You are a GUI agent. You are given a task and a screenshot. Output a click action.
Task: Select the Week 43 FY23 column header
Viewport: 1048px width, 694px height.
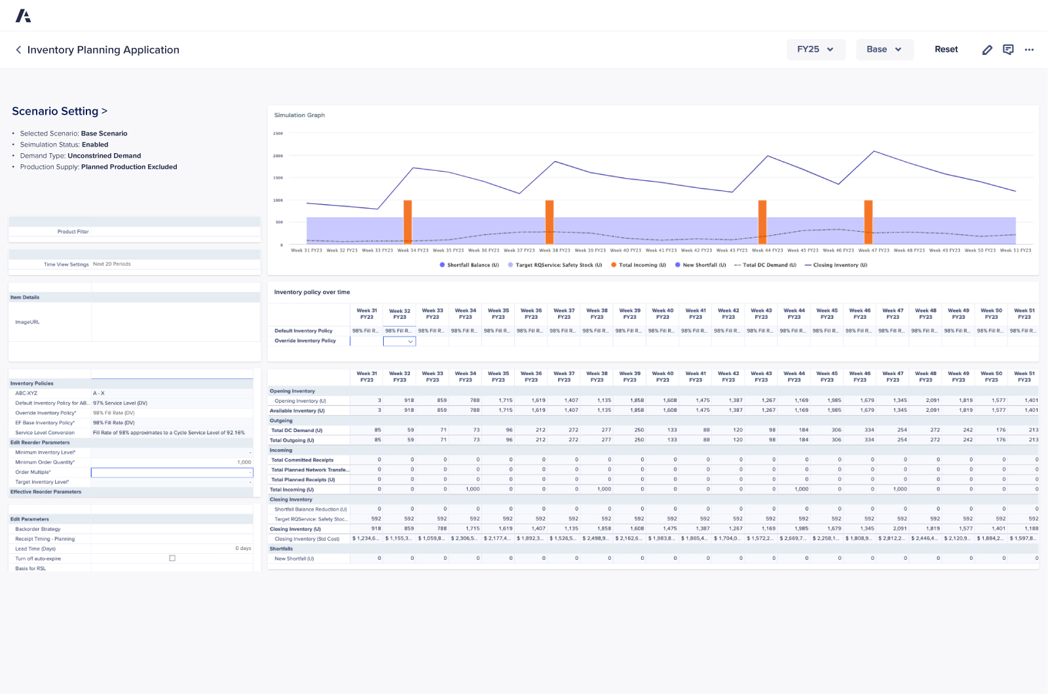[x=760, y=313]
